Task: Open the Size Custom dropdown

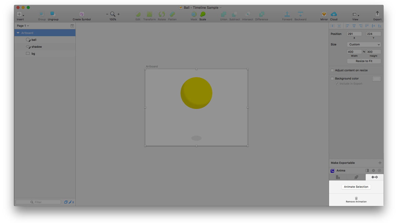Action: (x=364, y=44)
